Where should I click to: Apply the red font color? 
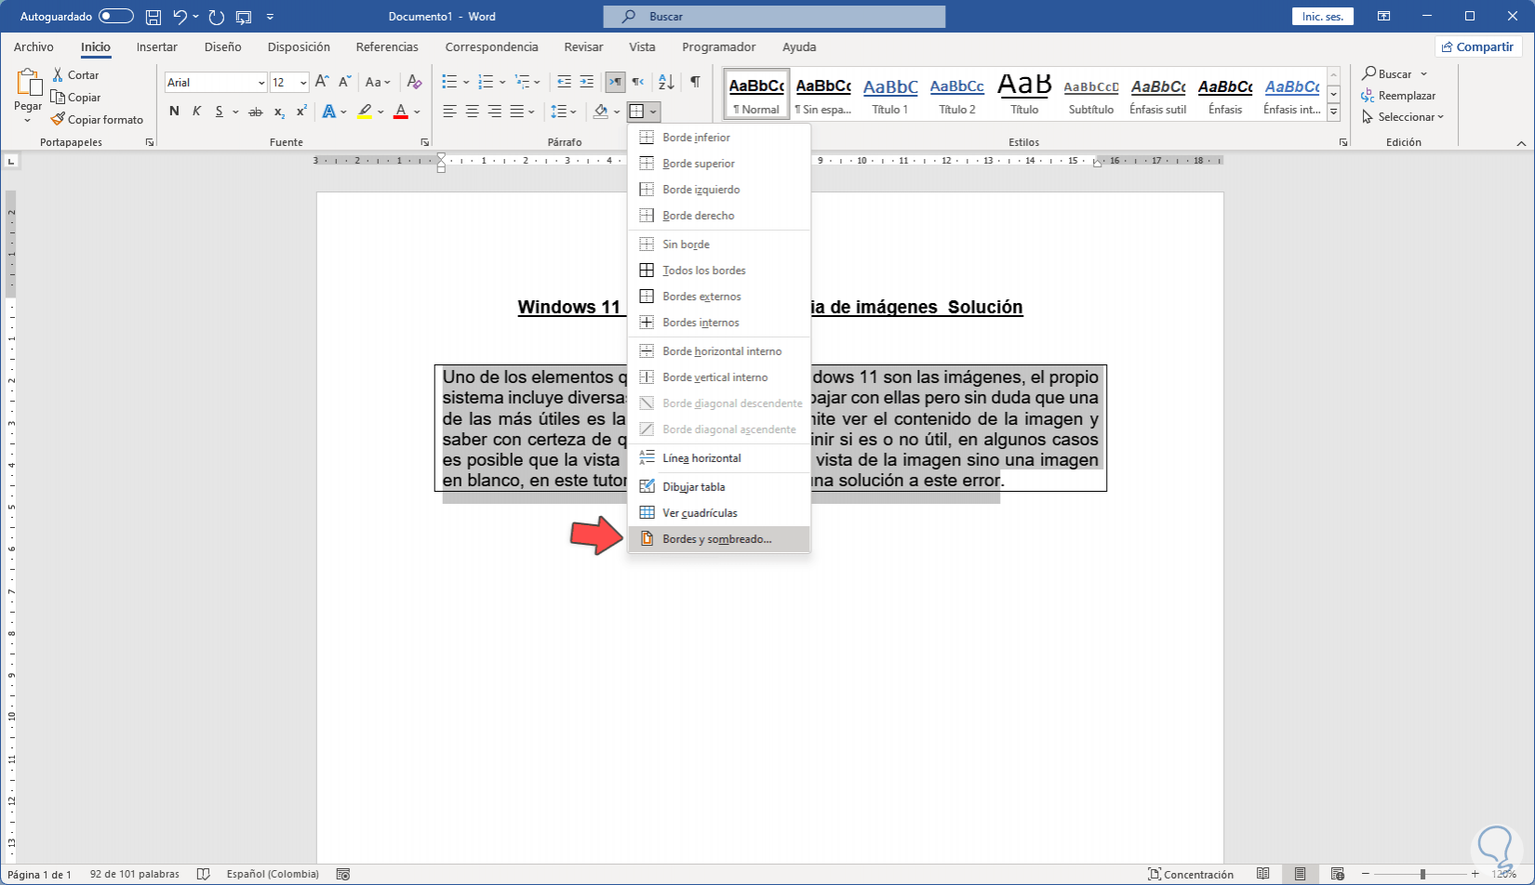point(401,112)
